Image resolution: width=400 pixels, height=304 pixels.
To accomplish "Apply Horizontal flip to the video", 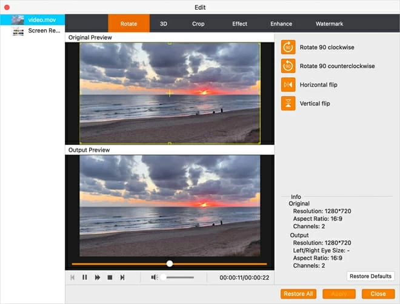I will (288, 85).
